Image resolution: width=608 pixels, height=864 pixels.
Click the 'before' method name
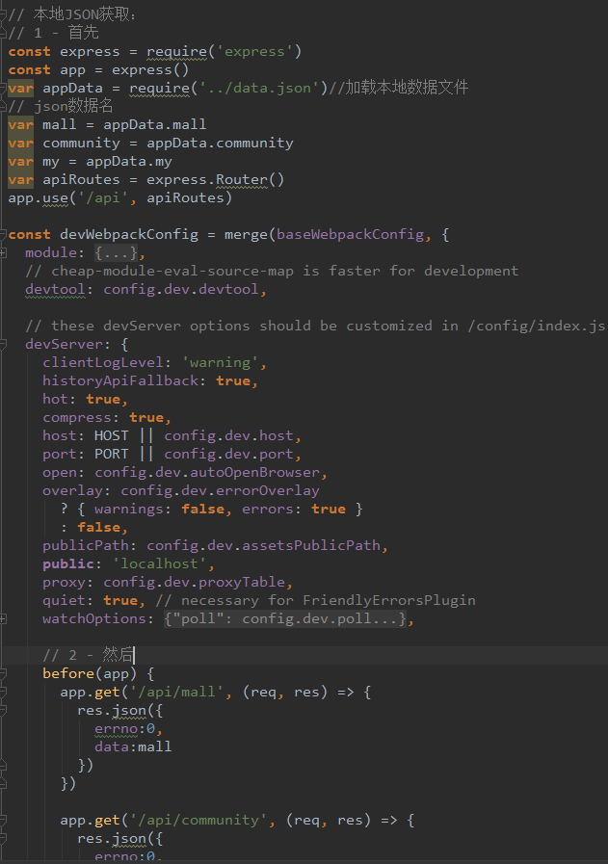pos(68,673)
